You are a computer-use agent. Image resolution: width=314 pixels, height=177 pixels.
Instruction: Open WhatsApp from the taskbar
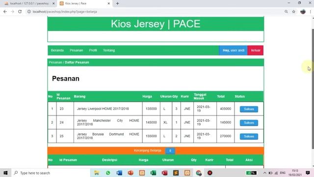108,173
